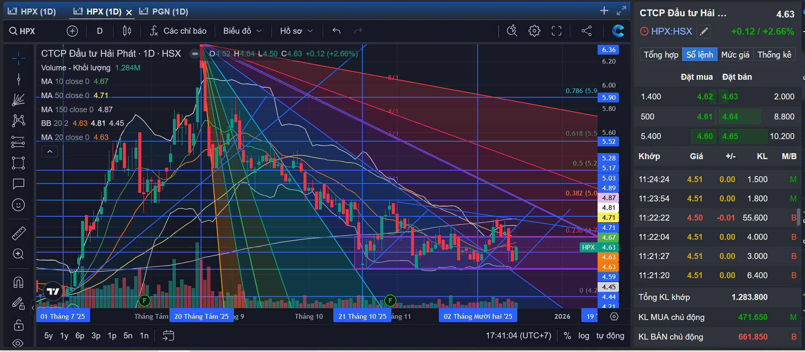Open the emoji icon tool
This screenshot has height=352, width=805.
(x=18, y=205)
